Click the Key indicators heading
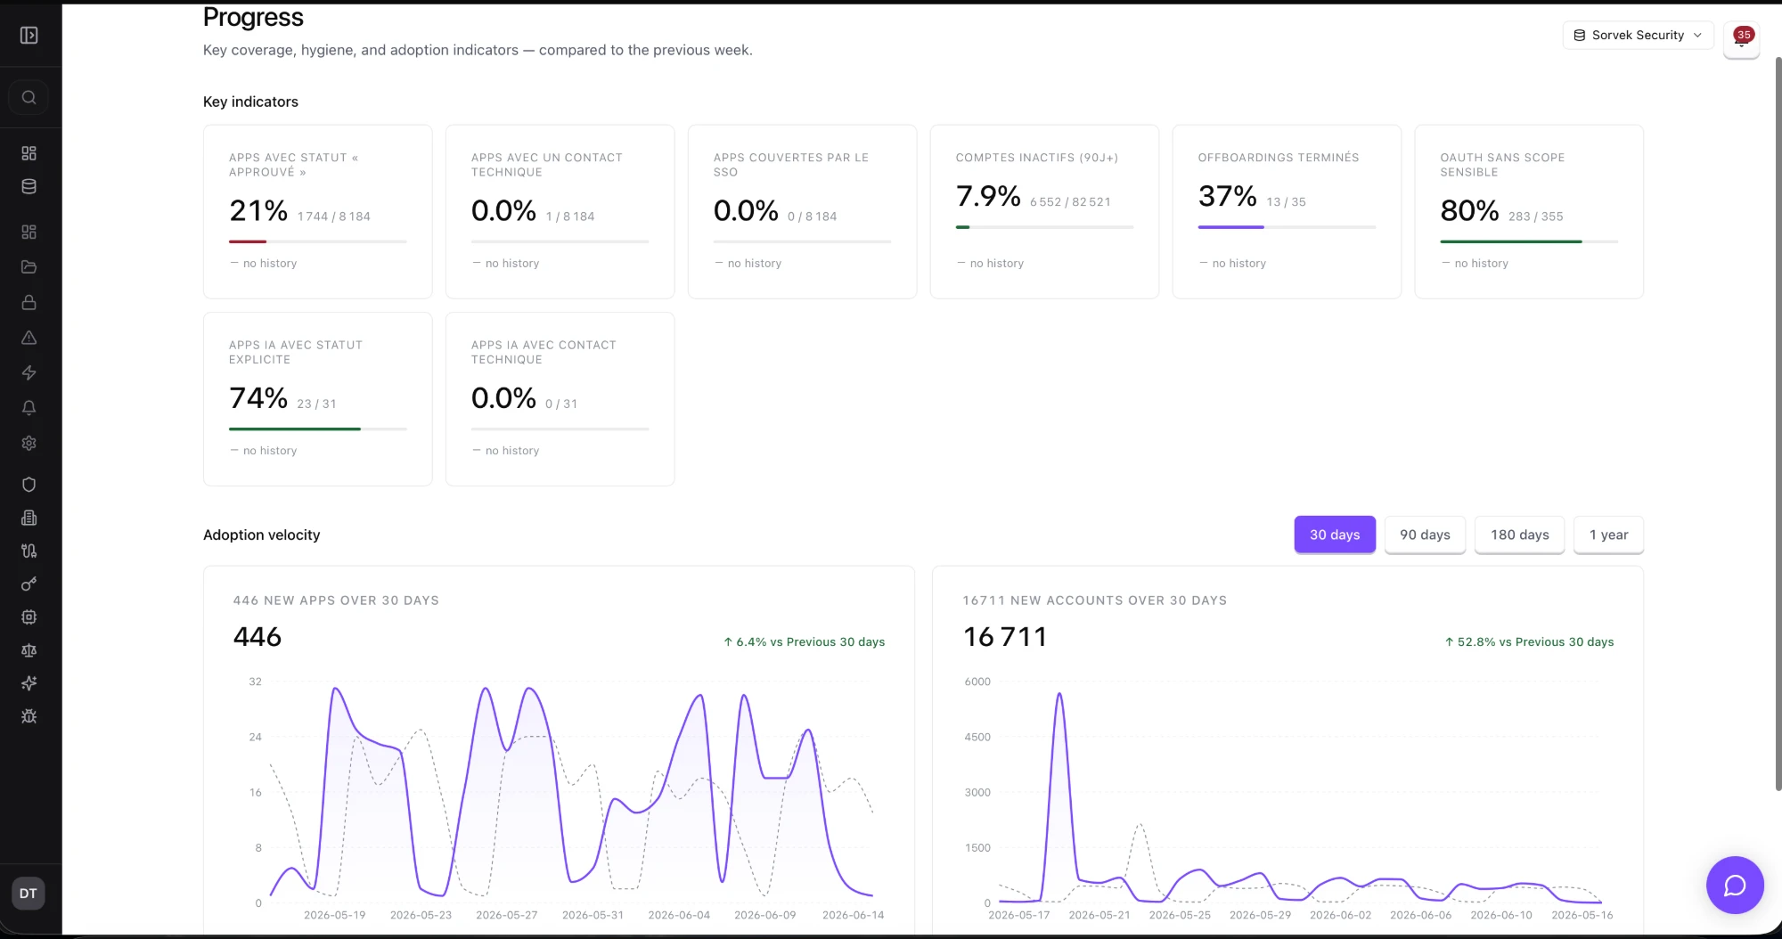 click(x=250, y=102)
